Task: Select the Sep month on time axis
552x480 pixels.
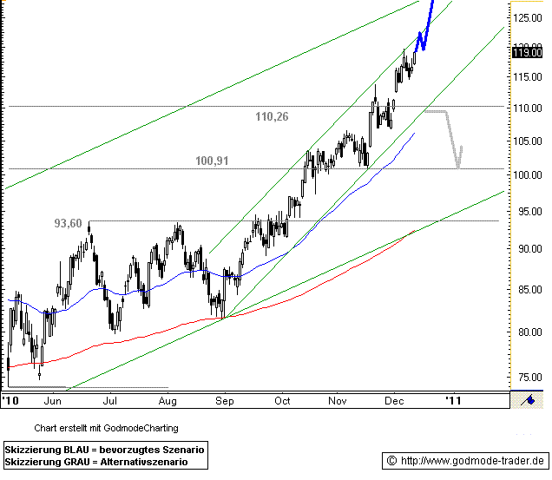Action: click(225, 401)
